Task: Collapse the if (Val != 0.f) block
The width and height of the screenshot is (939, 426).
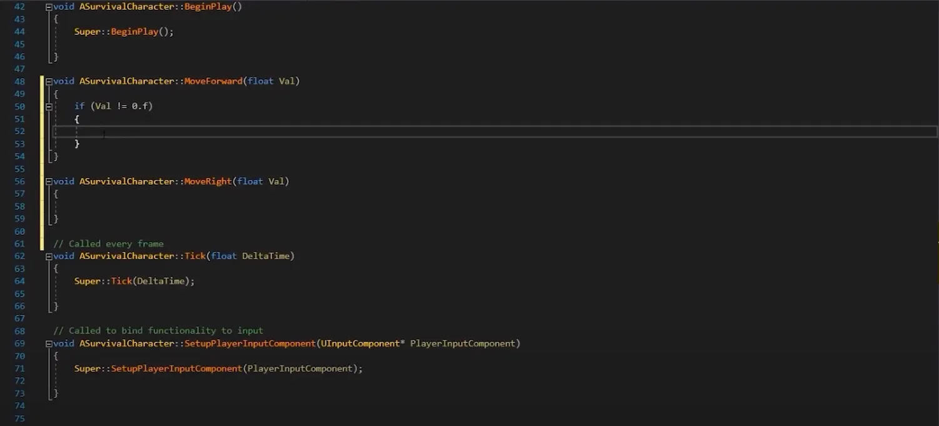Action: tap(49, 107)
